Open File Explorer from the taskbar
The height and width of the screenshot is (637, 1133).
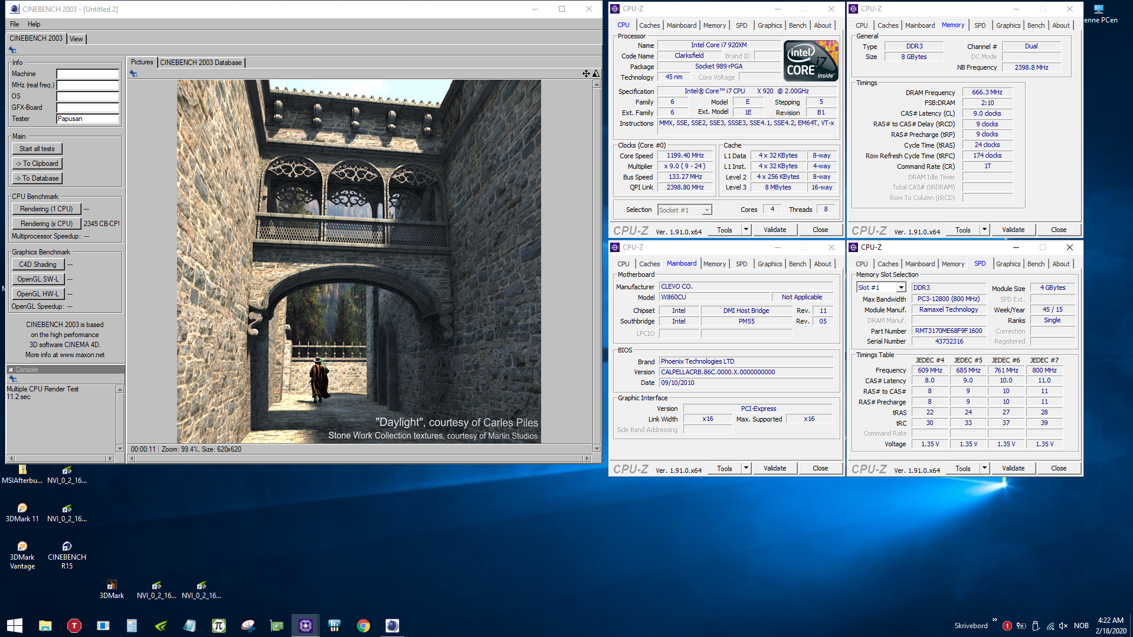45,625
